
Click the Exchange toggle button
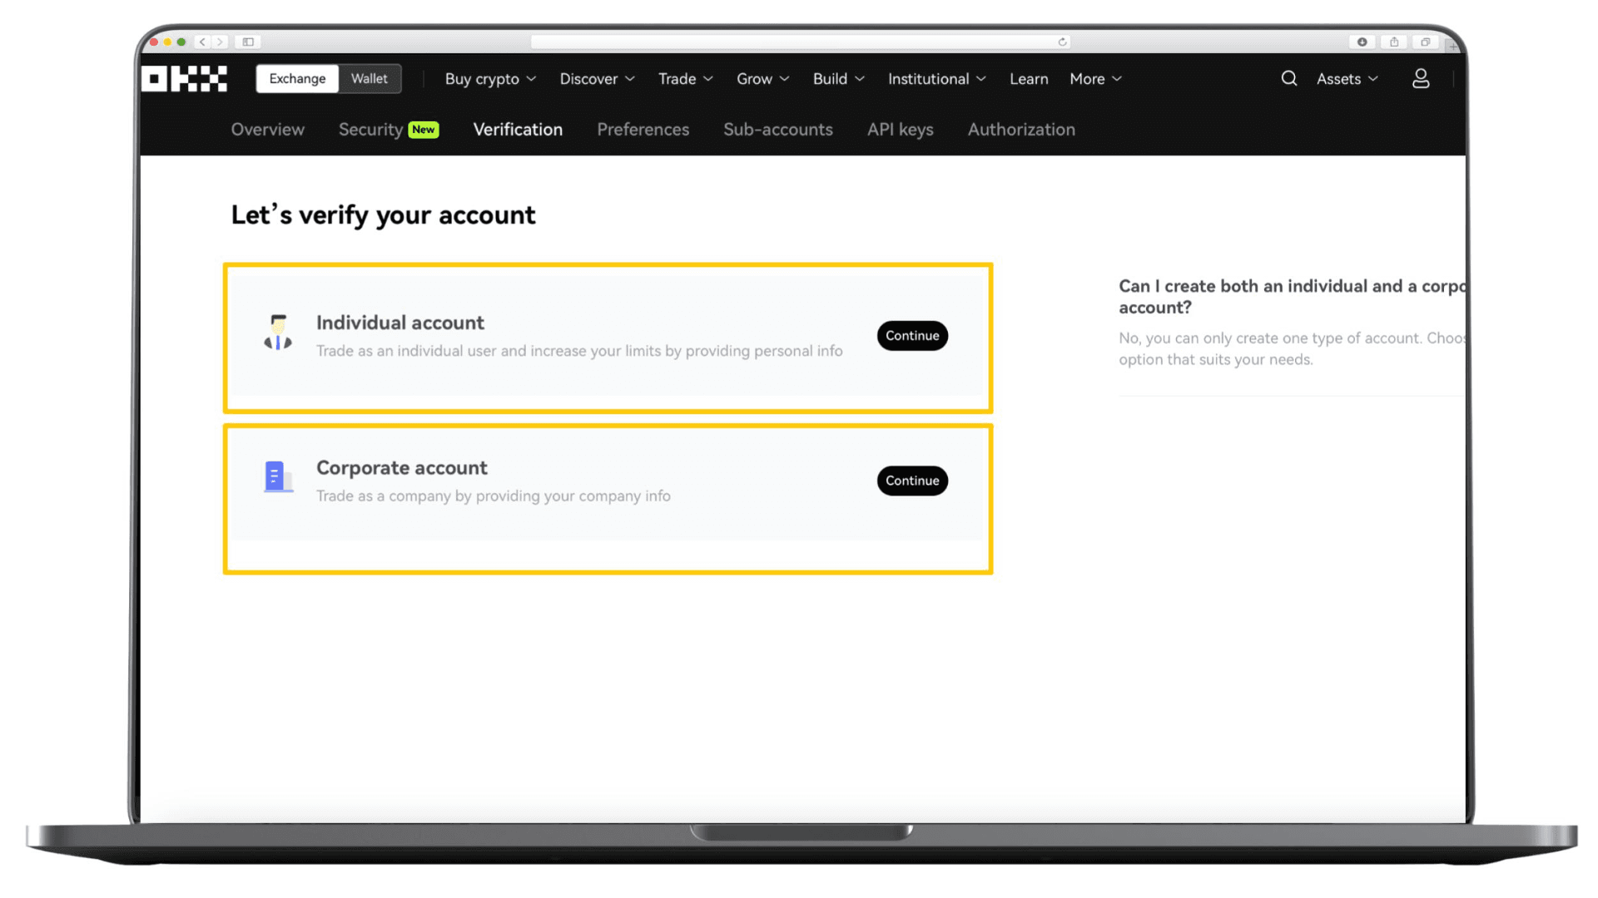pyautogui.click(x=296, y=78)
